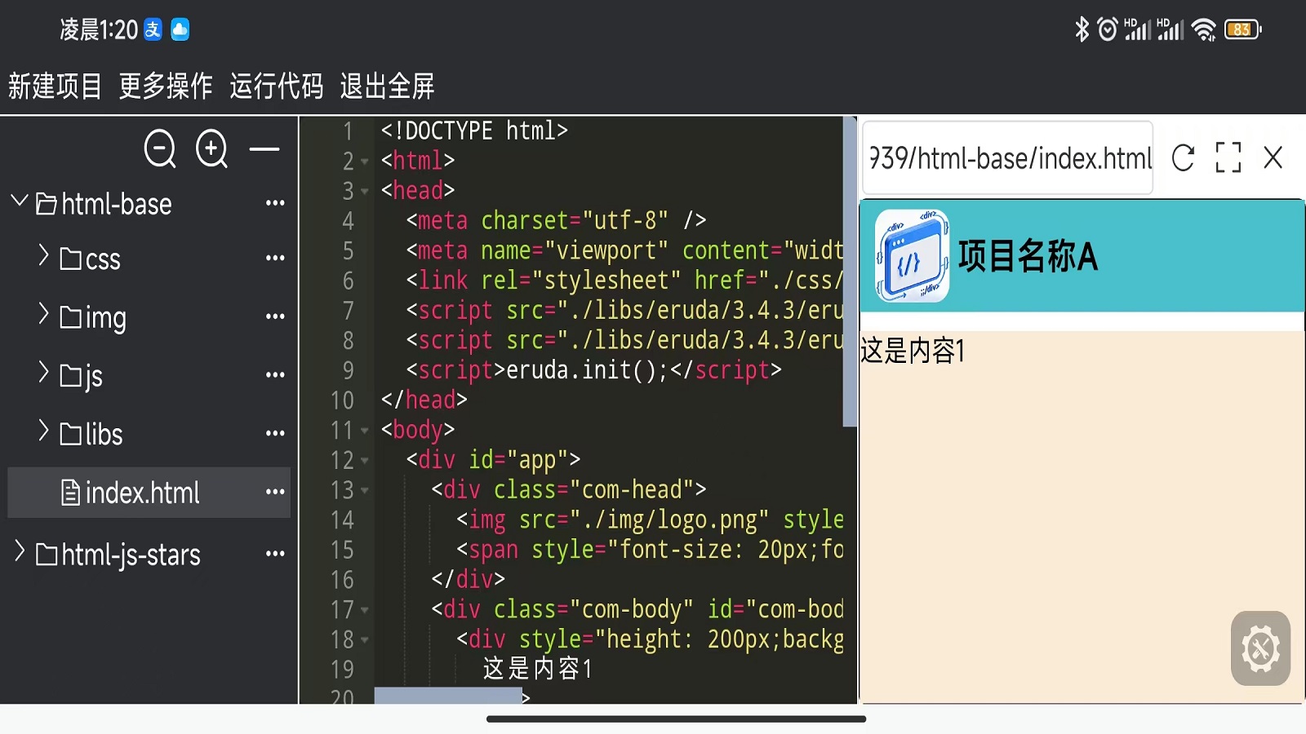Open more options for html-js-stars folder

pyautogui.click(x=275, y=555)
